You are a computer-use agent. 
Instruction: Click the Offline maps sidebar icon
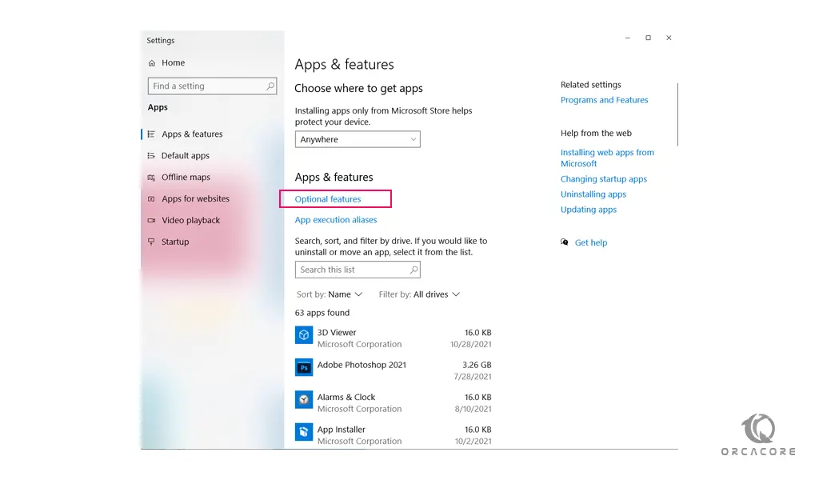151,178
